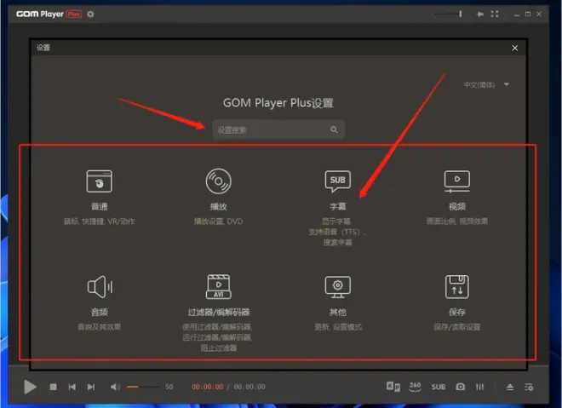
Task: Click the opacity slider in title bar
Action: point(448,14)
